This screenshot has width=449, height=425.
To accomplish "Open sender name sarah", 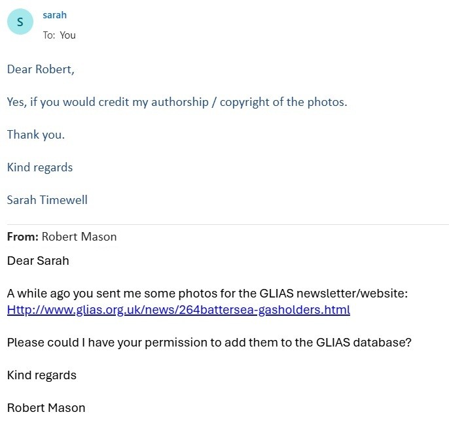I will [55, 15].
